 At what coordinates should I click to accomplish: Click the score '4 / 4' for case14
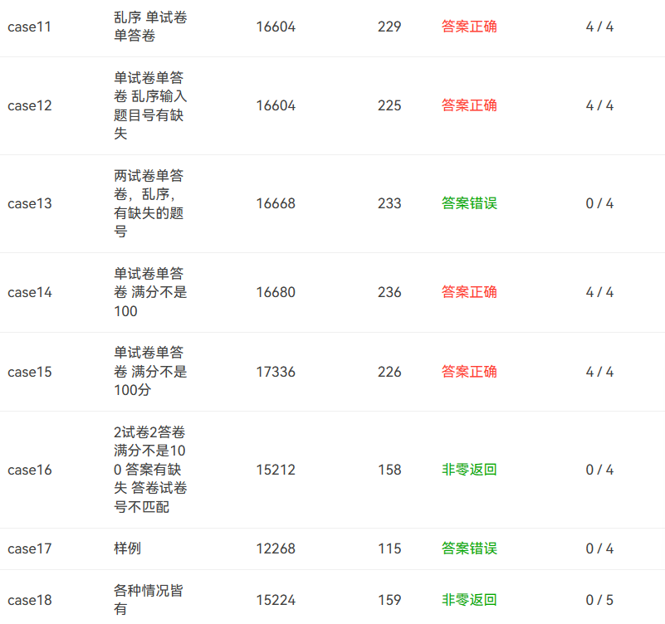click(x=599, y=292)
